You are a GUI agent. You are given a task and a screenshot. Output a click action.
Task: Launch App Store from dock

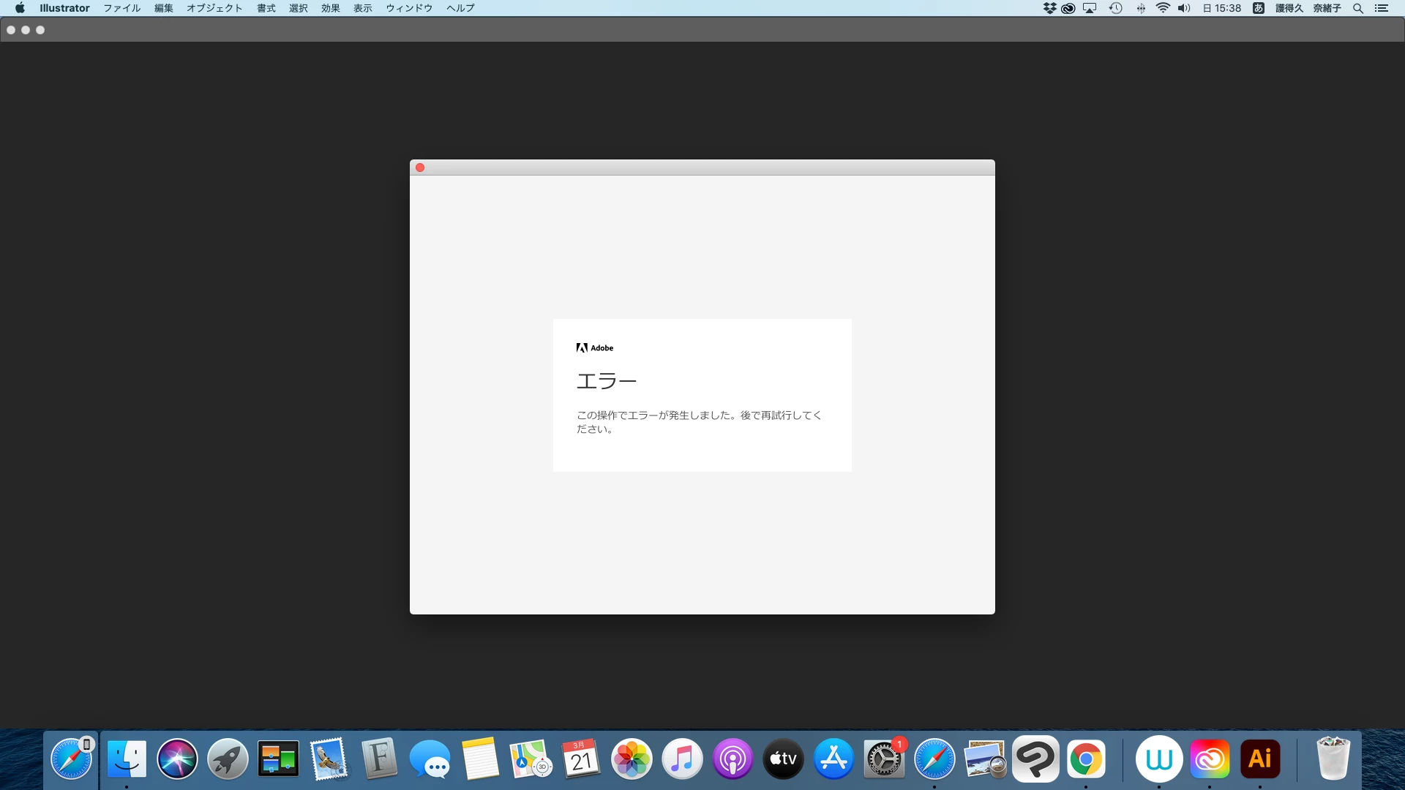[833, 759]
